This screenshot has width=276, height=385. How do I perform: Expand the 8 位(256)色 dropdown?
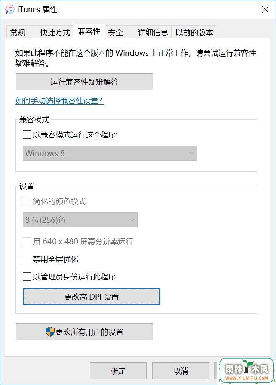coord(80,220)
